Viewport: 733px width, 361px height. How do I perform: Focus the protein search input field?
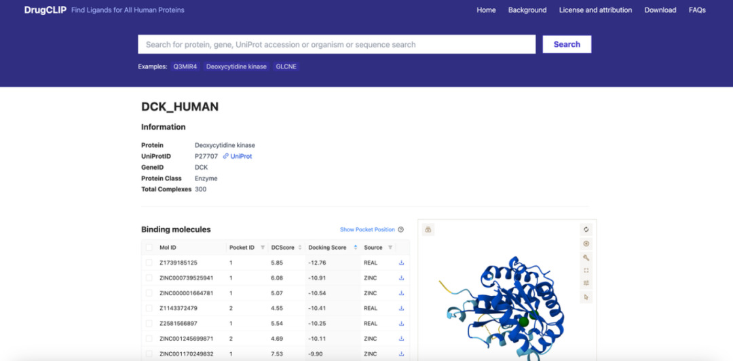coord(337,44)
